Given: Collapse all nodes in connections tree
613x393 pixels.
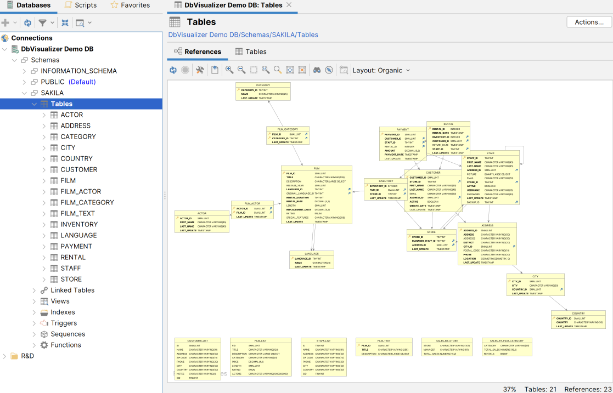Looking at the screenshot, I should click(x=65, y=23).
